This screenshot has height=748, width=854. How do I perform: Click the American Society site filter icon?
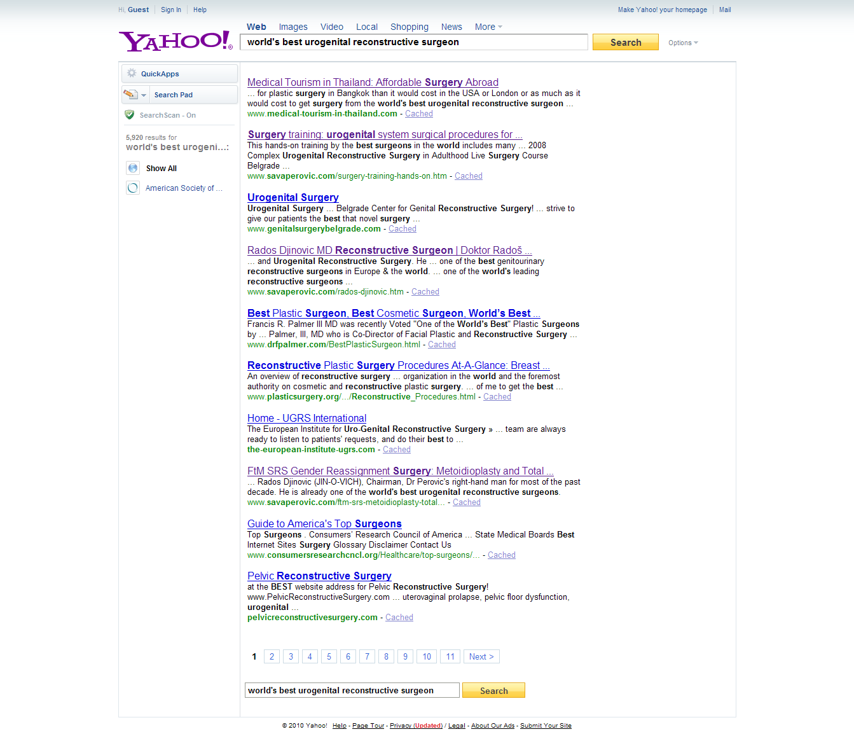point(133,188)
